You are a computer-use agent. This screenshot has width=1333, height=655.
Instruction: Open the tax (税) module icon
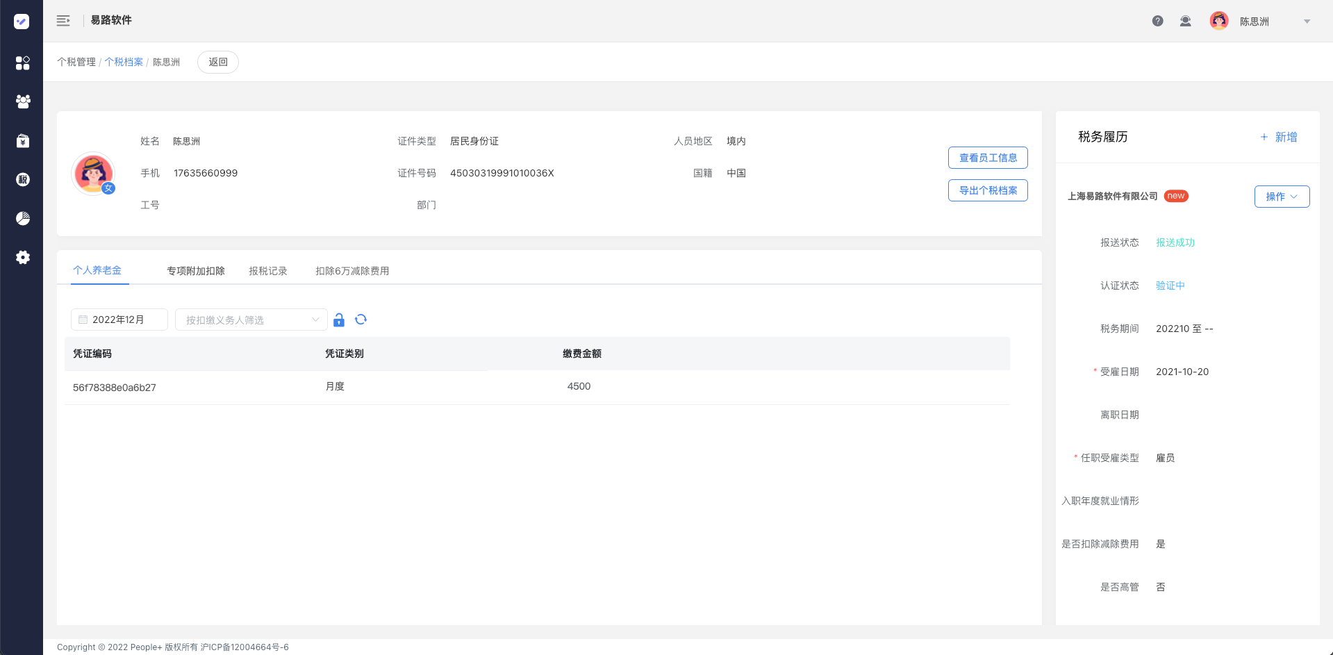22,180
